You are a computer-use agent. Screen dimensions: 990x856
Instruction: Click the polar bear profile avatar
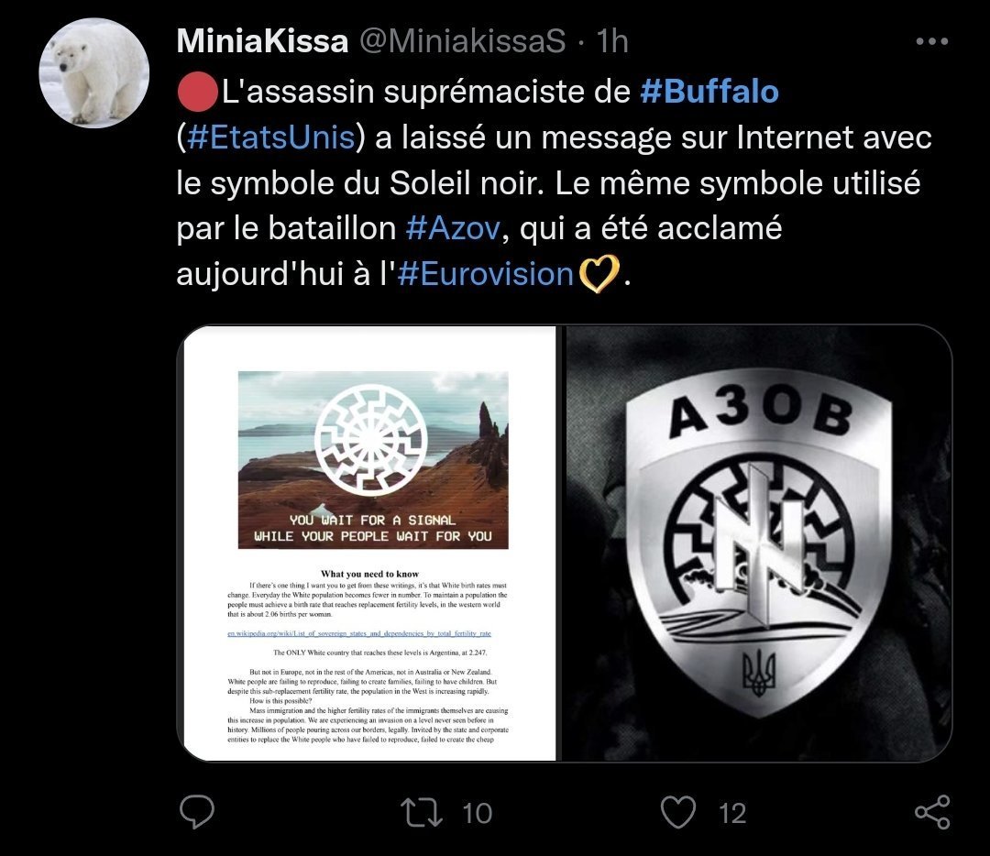[x=94, y=73]
